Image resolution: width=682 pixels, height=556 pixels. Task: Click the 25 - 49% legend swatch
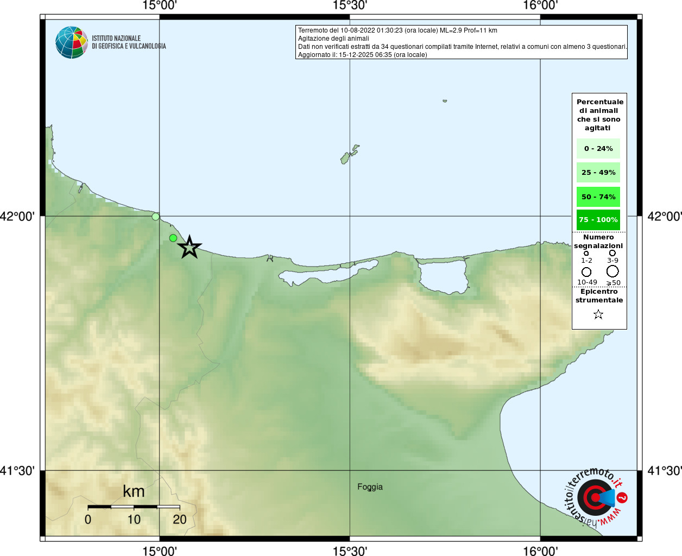(598, 172)
